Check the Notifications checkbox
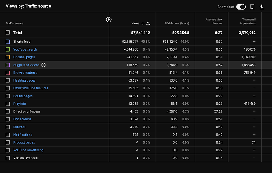Screen dimensions: 272x173 tap(8, 135)
